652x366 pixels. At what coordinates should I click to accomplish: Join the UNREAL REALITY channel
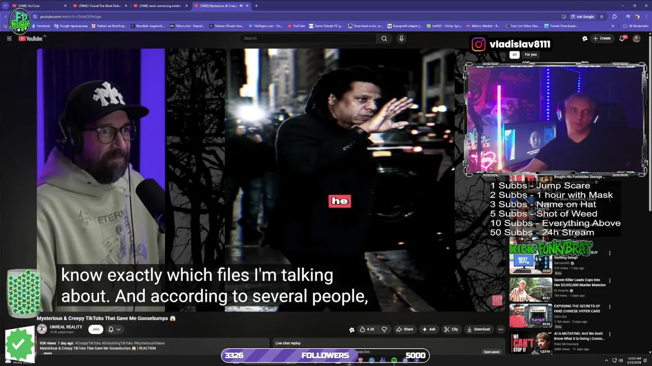pyautogui.click(x=95, y=329)
